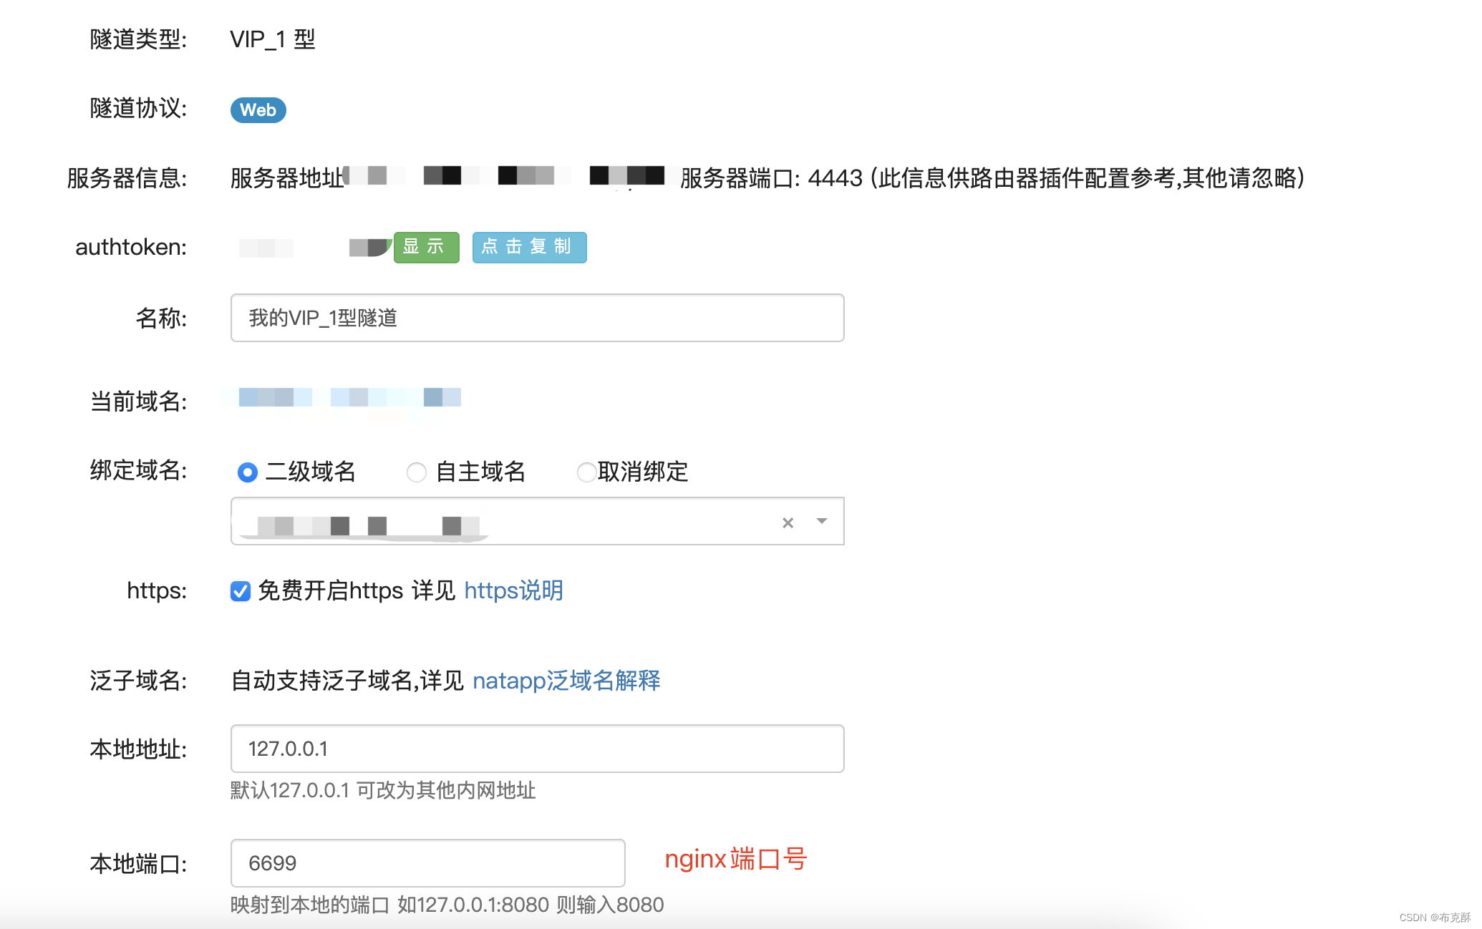Click the hidden authtoken value

[x=315, y=248]
